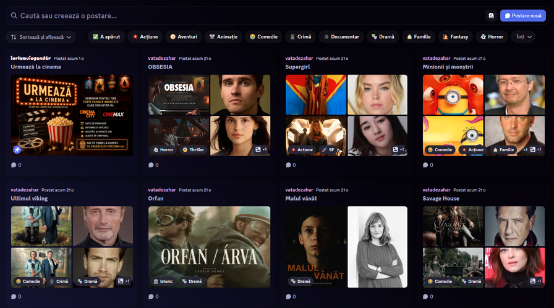Open the 'Urmează la cinema' post title
The image size is (554, 308).
[36, 67]
